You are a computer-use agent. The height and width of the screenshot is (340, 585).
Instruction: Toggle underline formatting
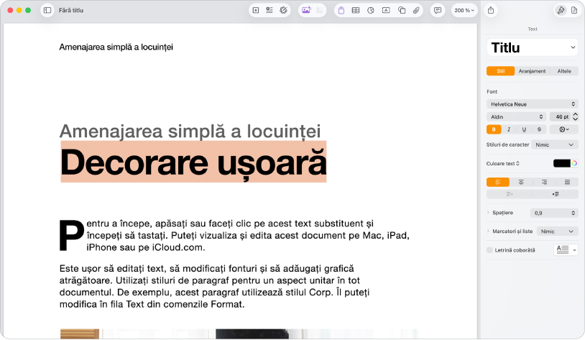click(x=524, y=129)
